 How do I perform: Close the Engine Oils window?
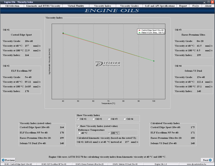pos(213,2)
